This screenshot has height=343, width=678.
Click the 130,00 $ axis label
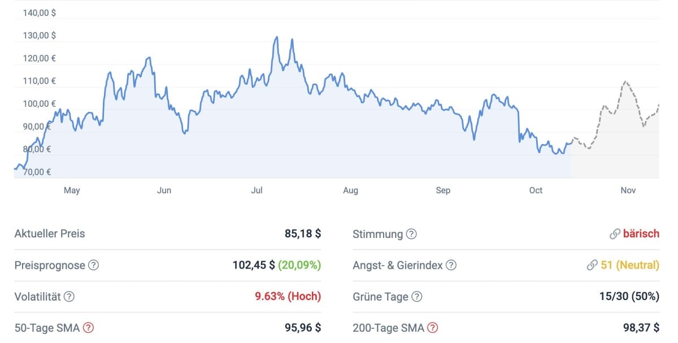point(39,35)
